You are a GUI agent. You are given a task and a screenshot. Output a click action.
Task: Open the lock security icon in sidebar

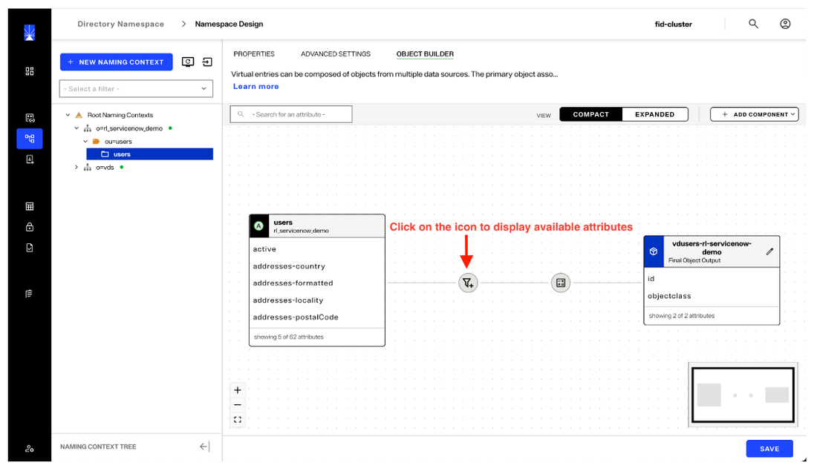coord(30,227)
